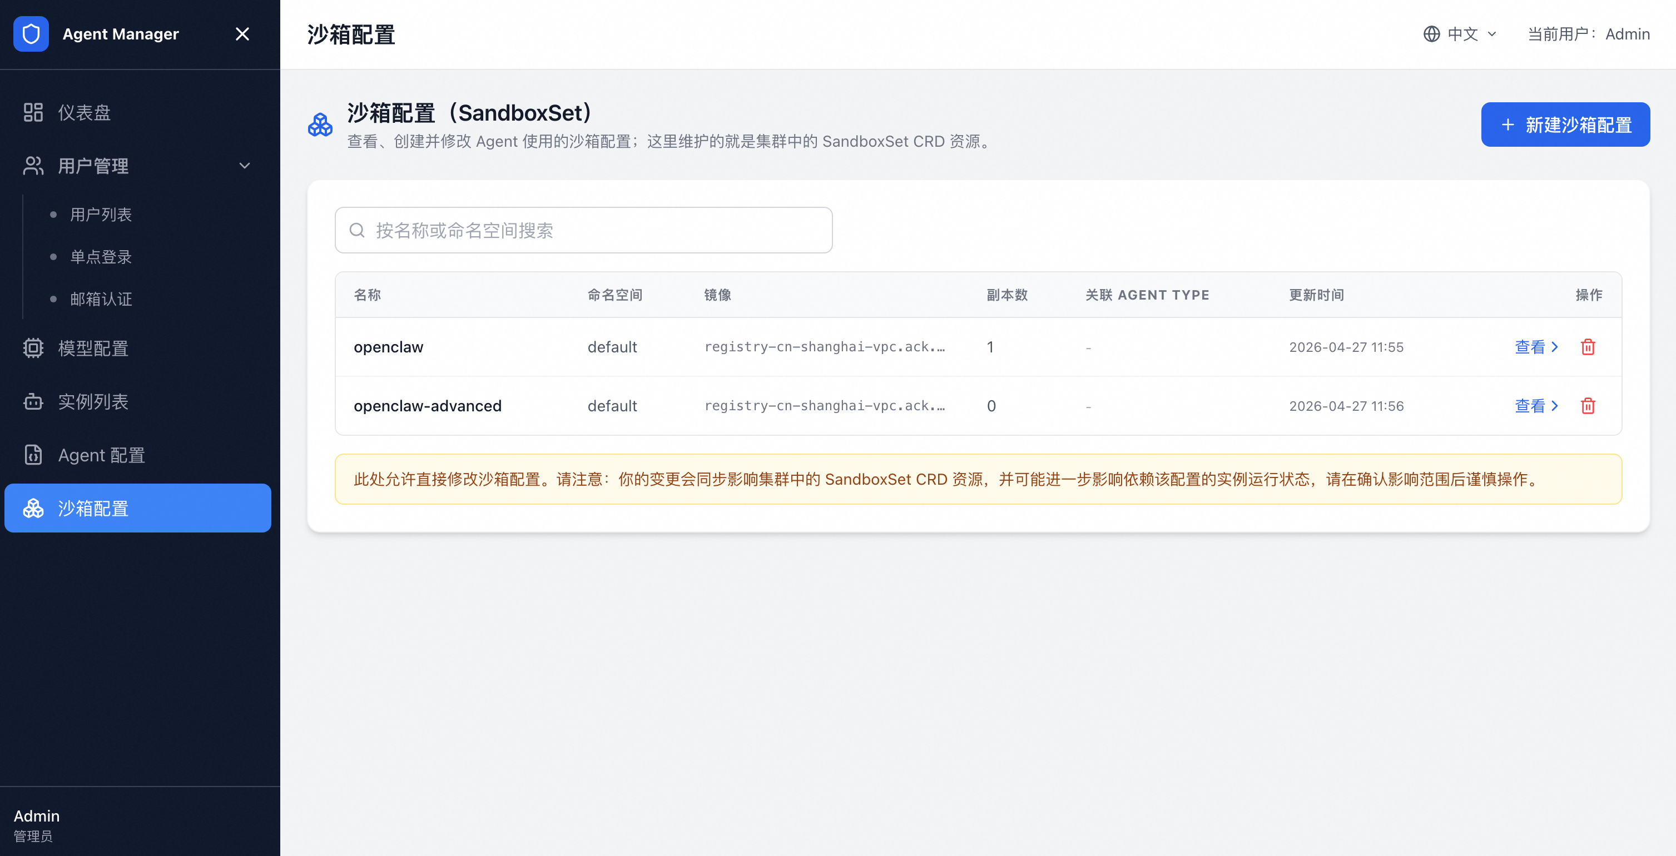
Task: Focus the 按名称或命名空间搜索 search field
Action: 584,230
